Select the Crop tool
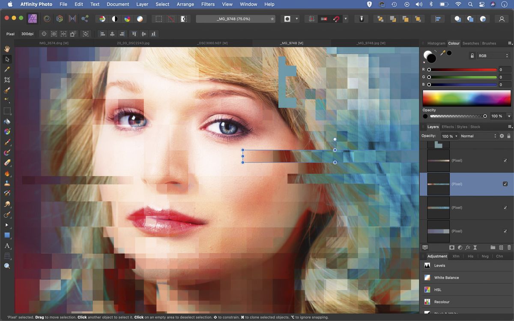The image size is (514, 321). tap(7, 80)
